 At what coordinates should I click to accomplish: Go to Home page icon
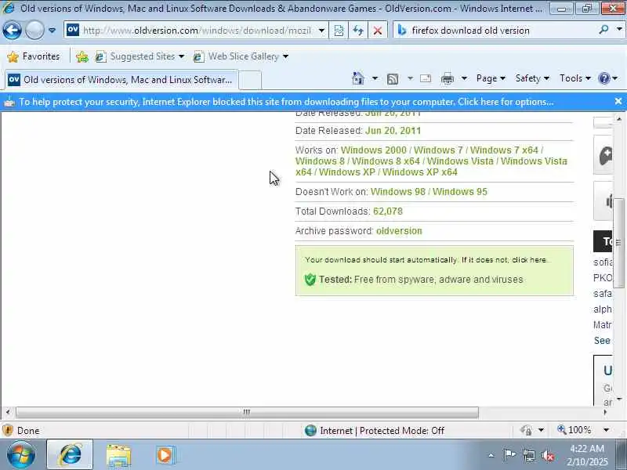click(x=358, y=78)
